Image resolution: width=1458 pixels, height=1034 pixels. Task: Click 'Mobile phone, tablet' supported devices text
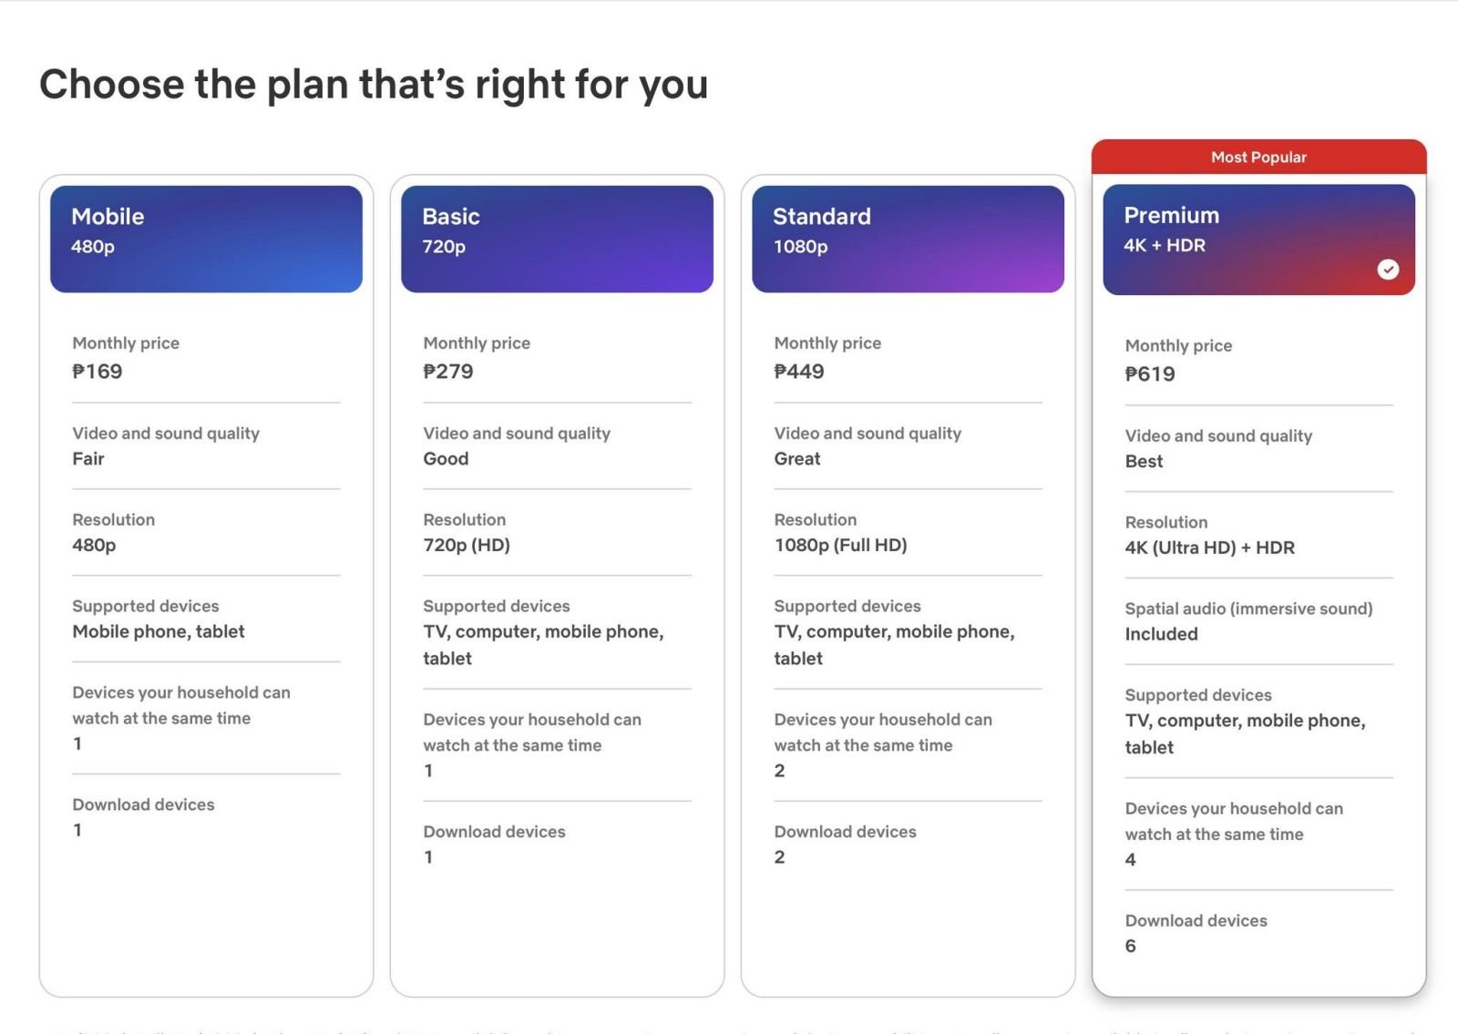tap(159, 631)
